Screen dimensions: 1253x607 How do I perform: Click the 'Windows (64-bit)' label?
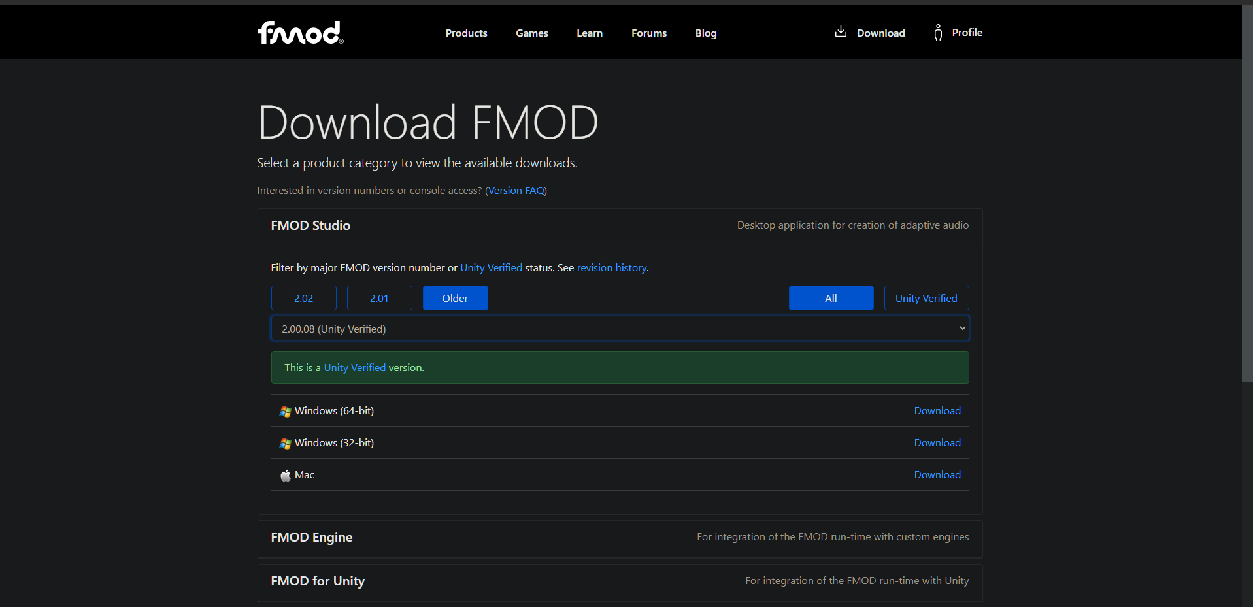pyautogui.click(x=334, y=411)
